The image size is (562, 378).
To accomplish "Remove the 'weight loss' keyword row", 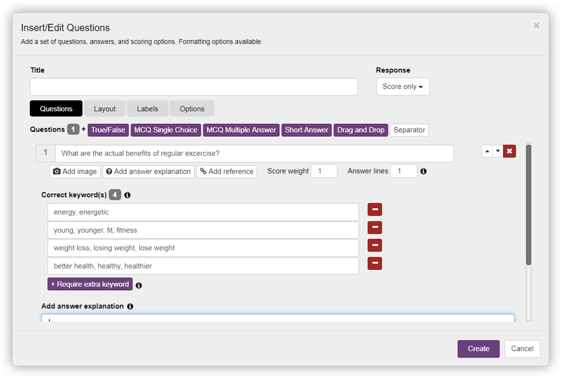I will (374, 246).
